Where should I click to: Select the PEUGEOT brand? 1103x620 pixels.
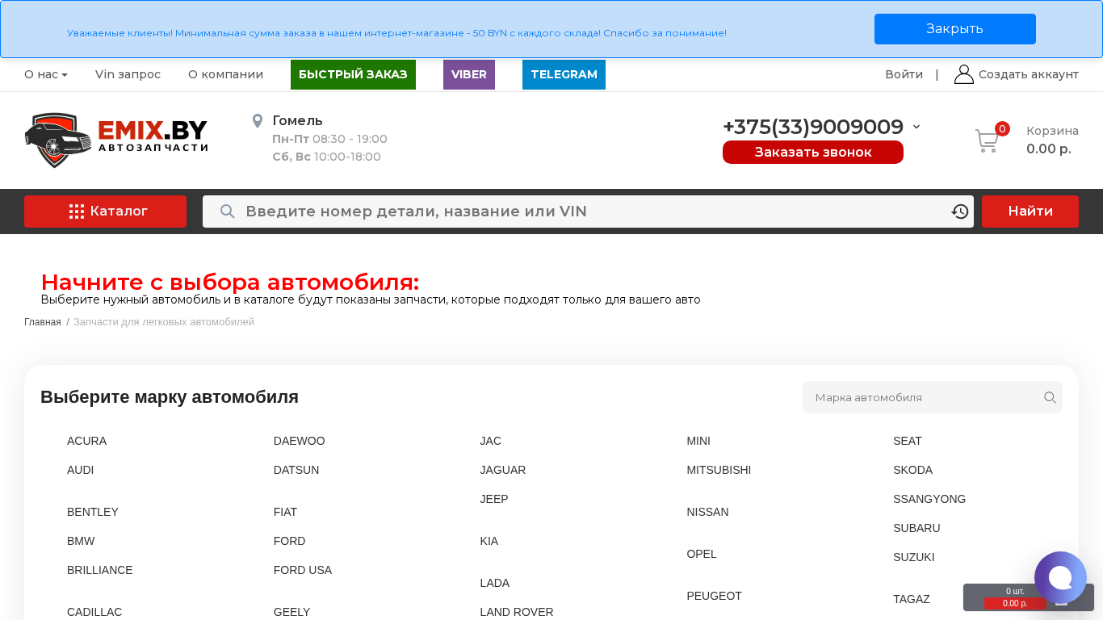715,596
